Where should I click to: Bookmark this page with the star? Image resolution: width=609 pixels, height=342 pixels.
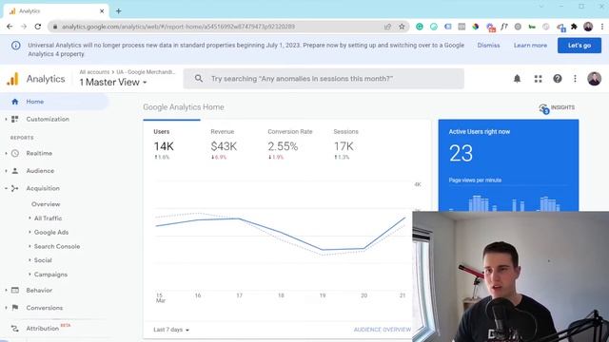coord(402,27)
